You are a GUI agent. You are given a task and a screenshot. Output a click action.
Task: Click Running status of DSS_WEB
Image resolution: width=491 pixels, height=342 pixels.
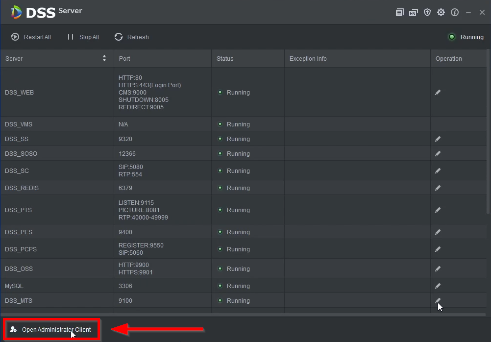234,93
